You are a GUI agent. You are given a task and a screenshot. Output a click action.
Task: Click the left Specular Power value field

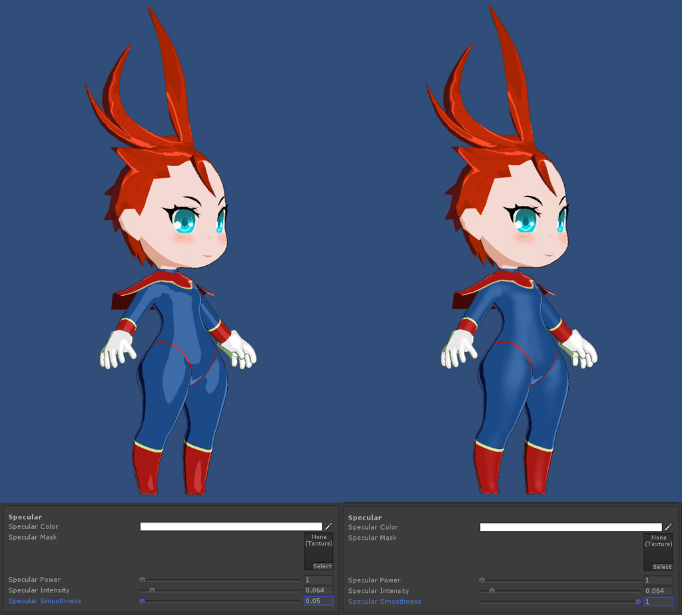pyautogui.click(x=318, y=580)
